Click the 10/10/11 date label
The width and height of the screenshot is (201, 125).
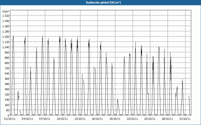pyautogui.click(x=62, y=119)
